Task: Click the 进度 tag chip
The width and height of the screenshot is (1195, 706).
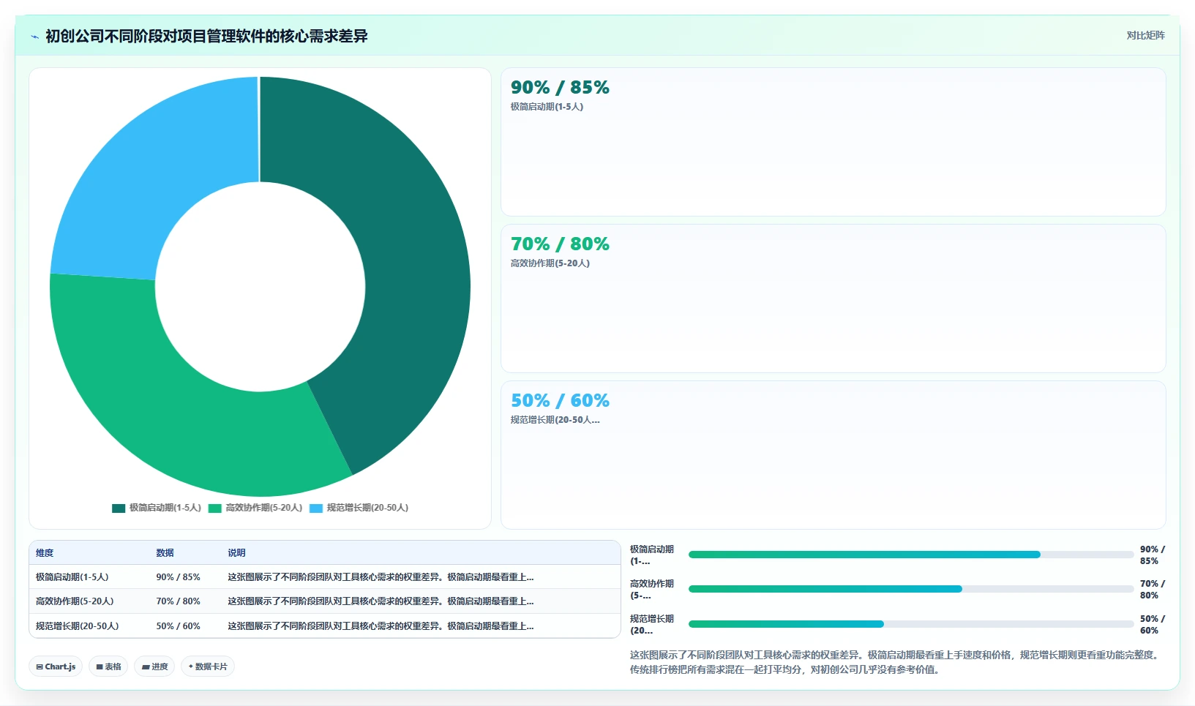Action: (x=154, y=666)
